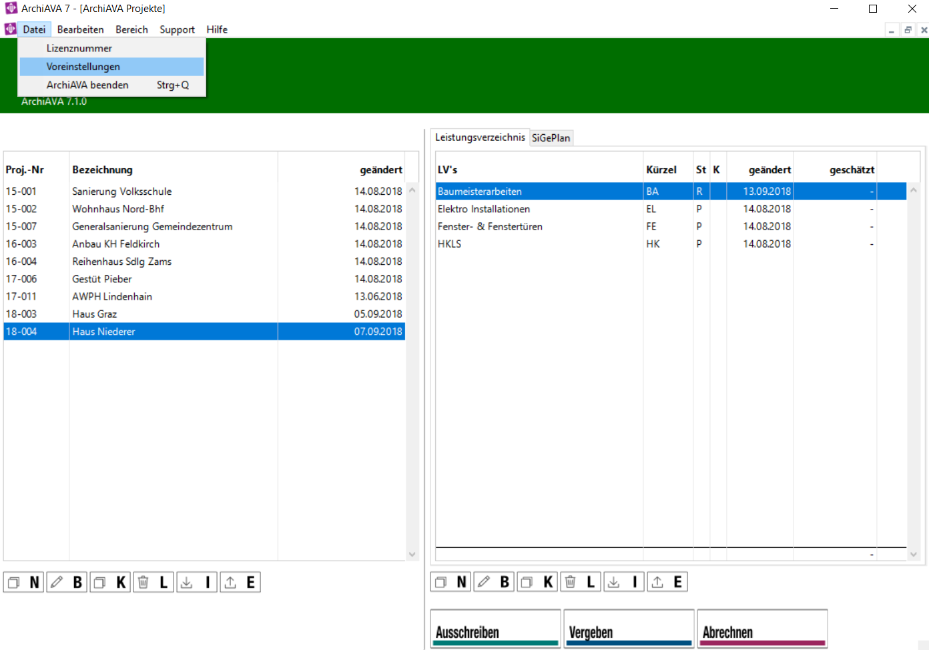
Task: Select project Haus Graz
Action: coord(204,314)
